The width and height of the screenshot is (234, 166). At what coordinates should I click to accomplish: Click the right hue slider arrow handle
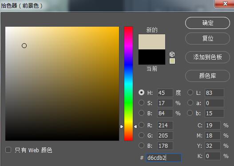[135, 127]
